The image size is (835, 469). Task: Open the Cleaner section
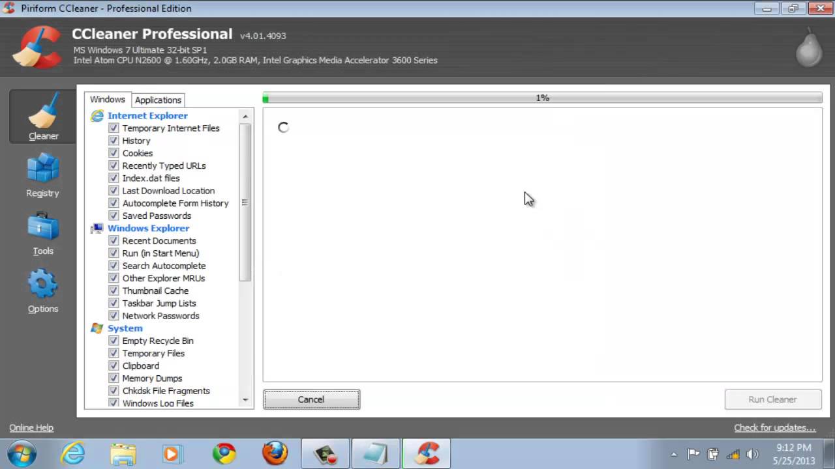43,117
